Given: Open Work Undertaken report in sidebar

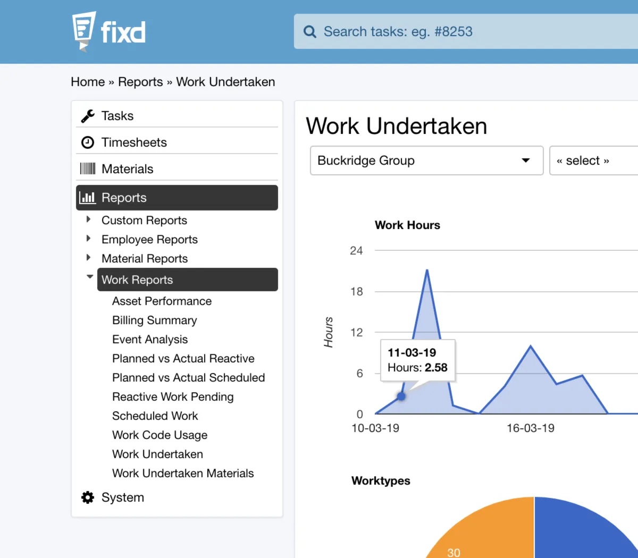Looking at the screenshot, I should [x=157, y=454].
